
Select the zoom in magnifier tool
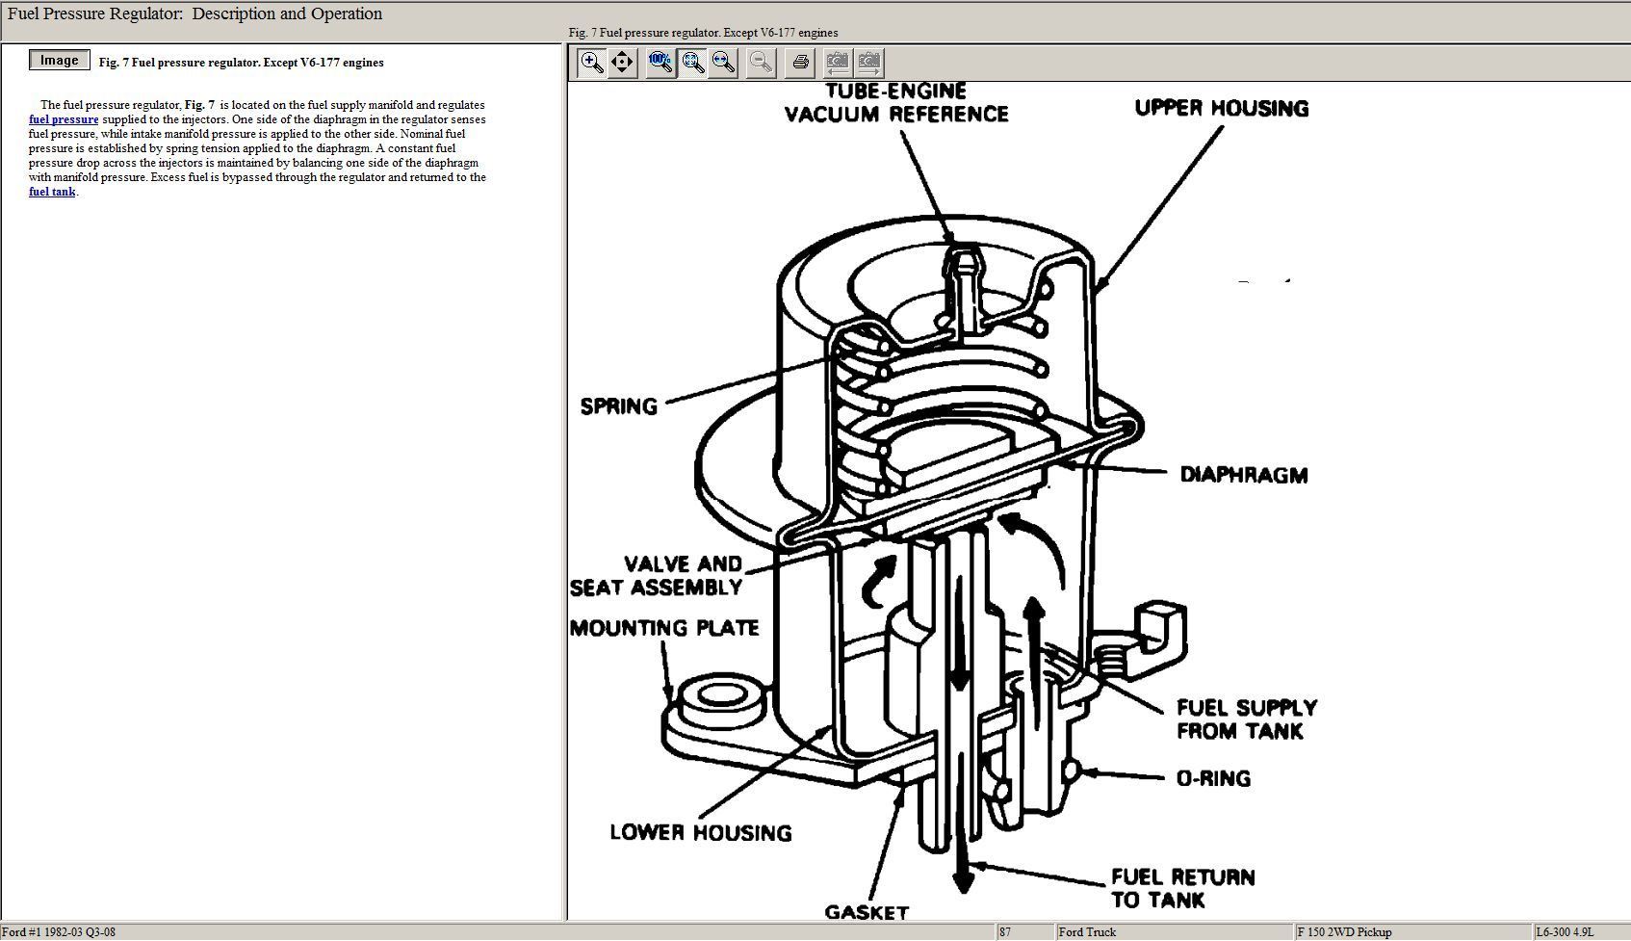(x=591, y=63)
